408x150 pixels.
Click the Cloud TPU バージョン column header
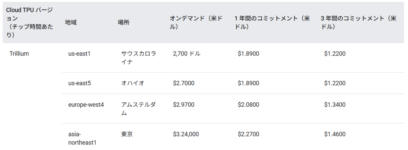pos(30,23)
